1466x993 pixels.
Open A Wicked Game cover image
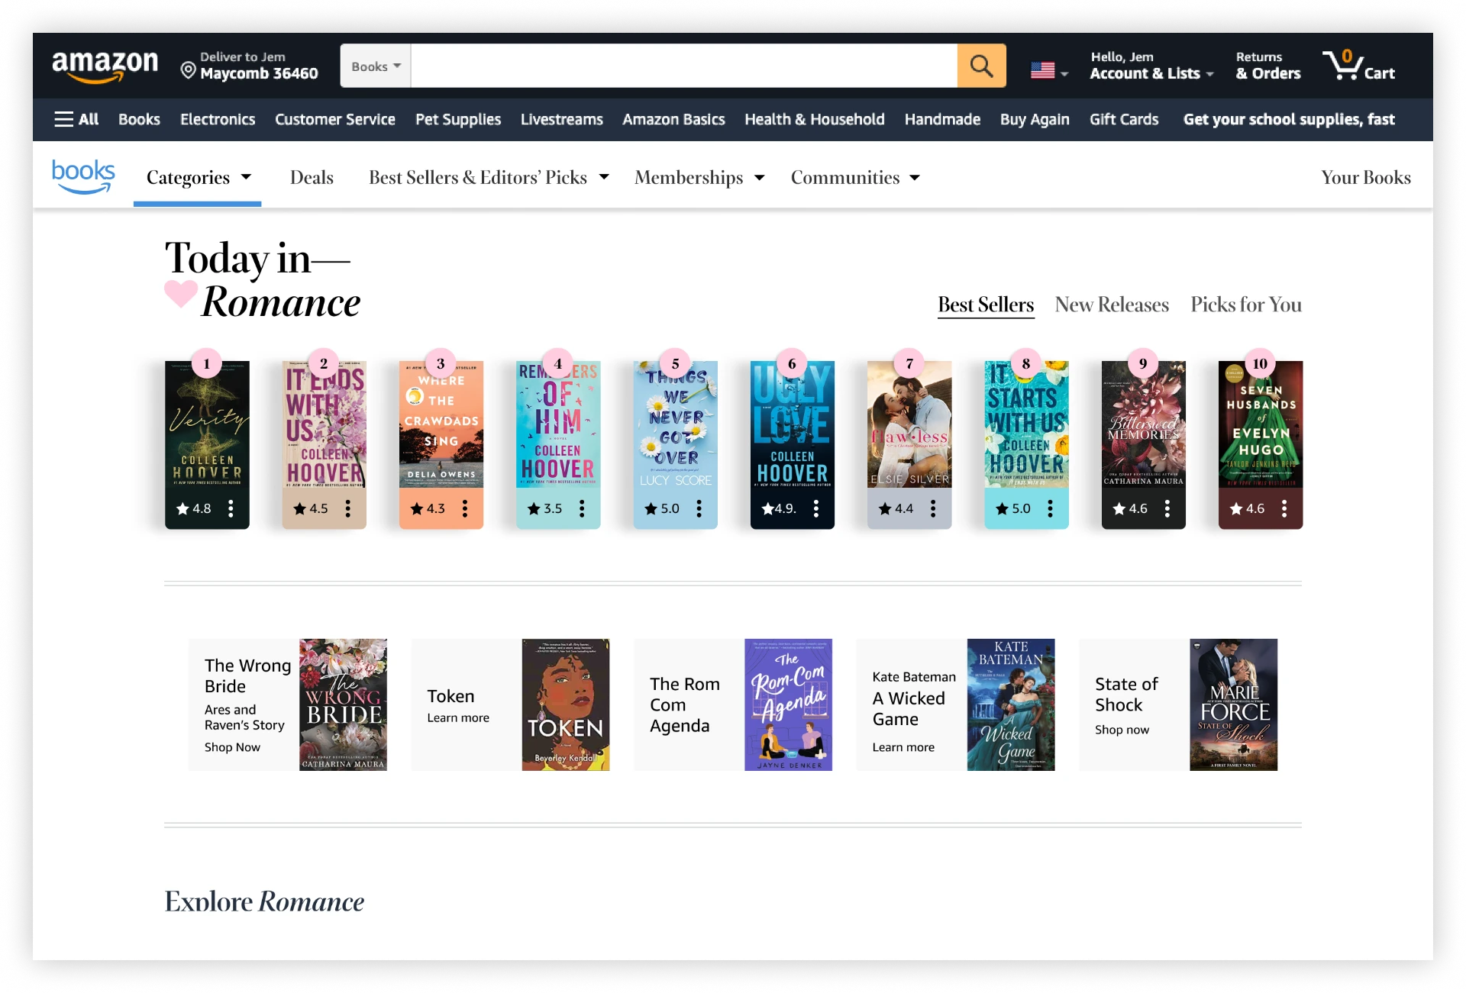[1011, 704]
